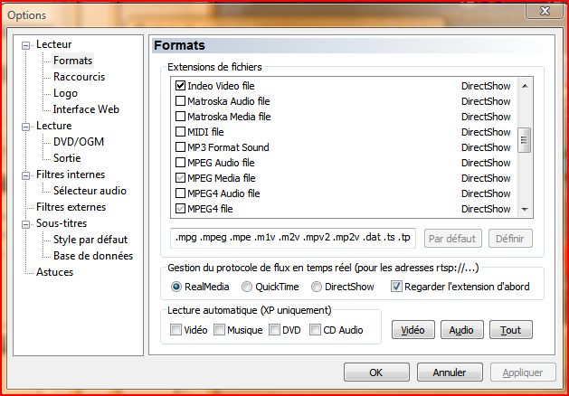Open the Style par défaut page
569x396 pixels.
(90, 240)
